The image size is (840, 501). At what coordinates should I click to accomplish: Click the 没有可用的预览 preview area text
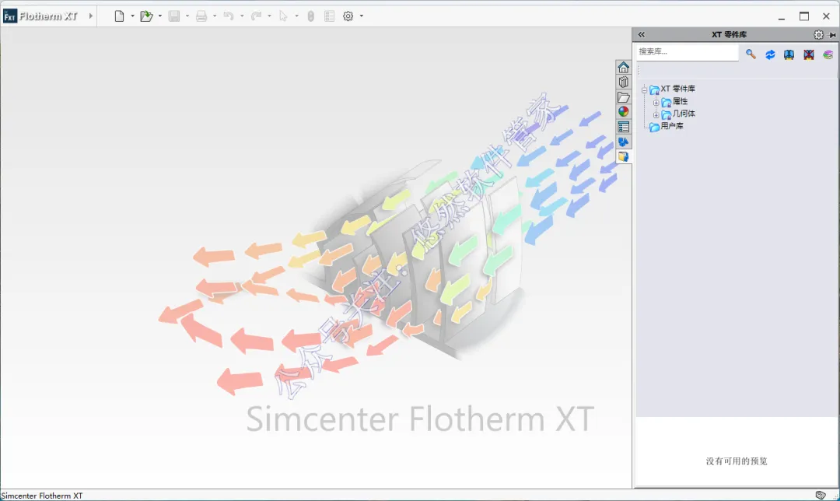736,461
